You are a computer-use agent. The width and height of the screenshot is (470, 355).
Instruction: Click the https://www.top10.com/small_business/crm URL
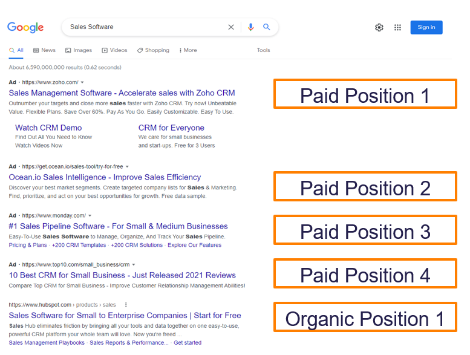76,265
